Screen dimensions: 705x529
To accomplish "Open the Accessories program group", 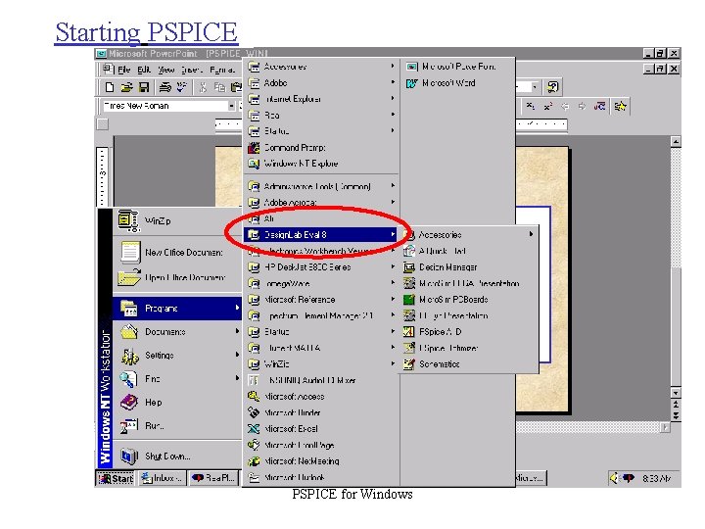I will tap(321, 67).
